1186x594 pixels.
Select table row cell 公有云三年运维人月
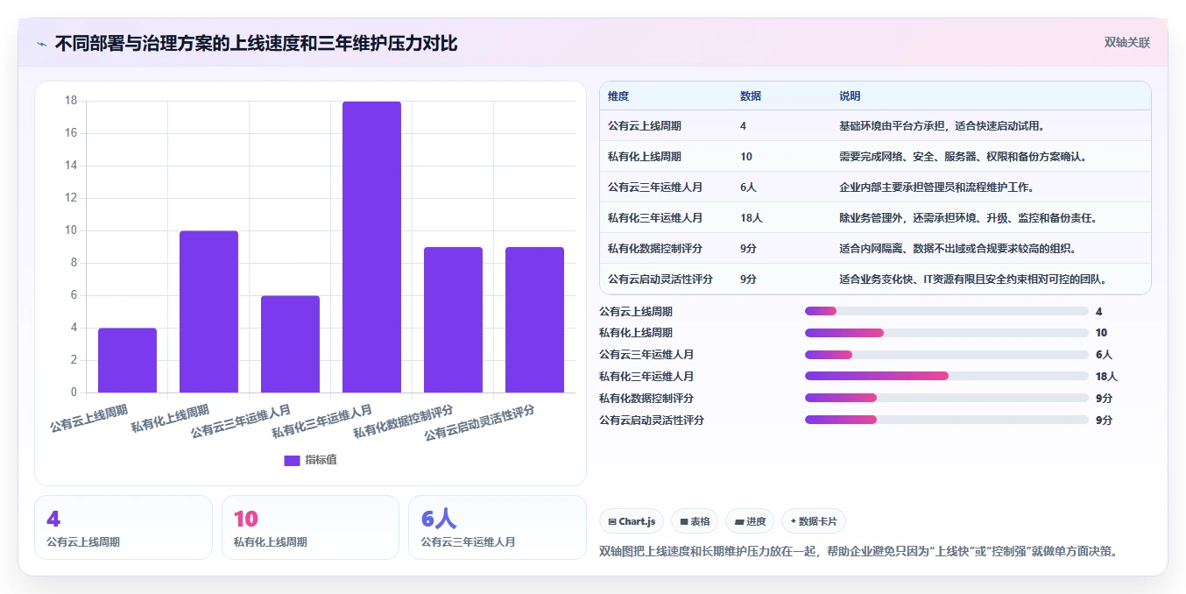655,187
